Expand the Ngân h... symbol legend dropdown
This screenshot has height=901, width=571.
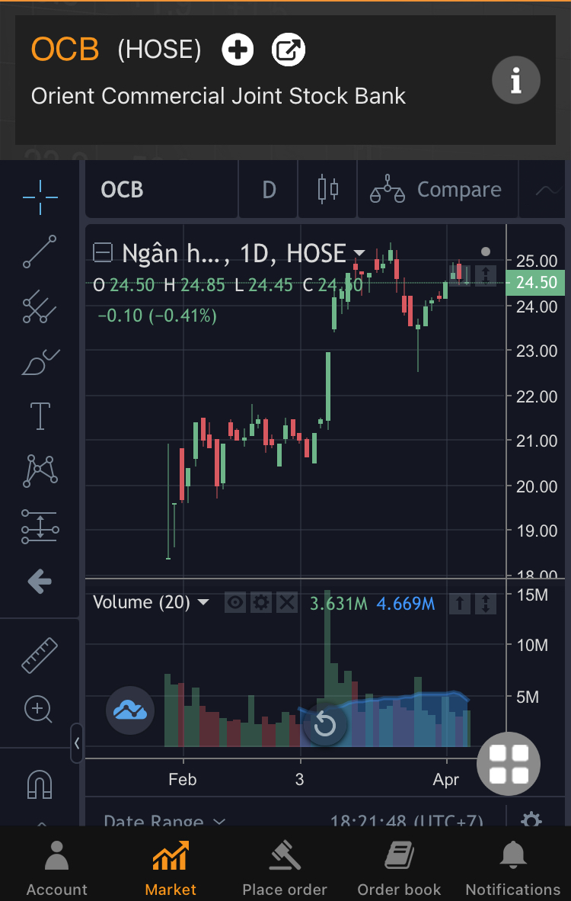pos(359,253)
